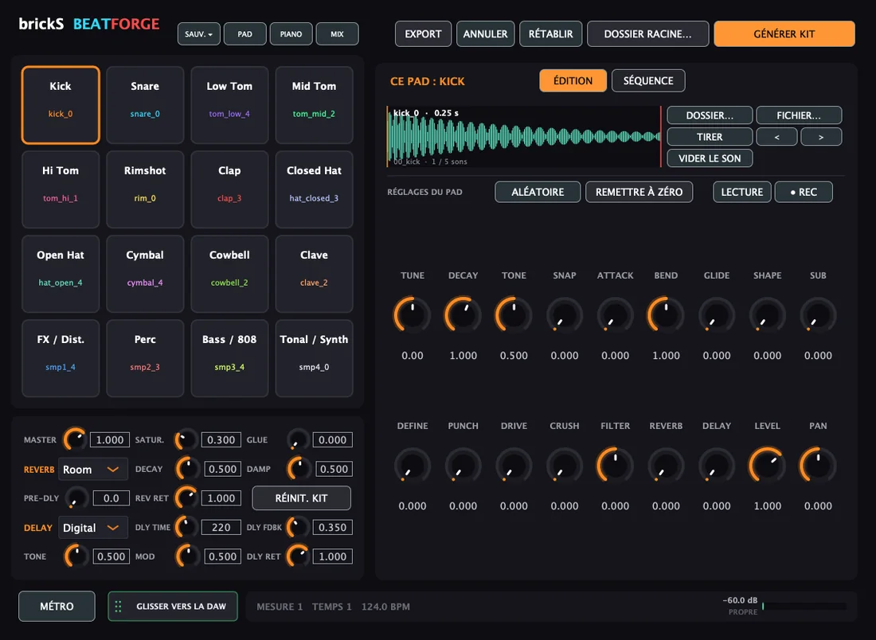This screenshot has height=640, width=876.
Task: Go to next sample with > button
Action: point(821,137)
